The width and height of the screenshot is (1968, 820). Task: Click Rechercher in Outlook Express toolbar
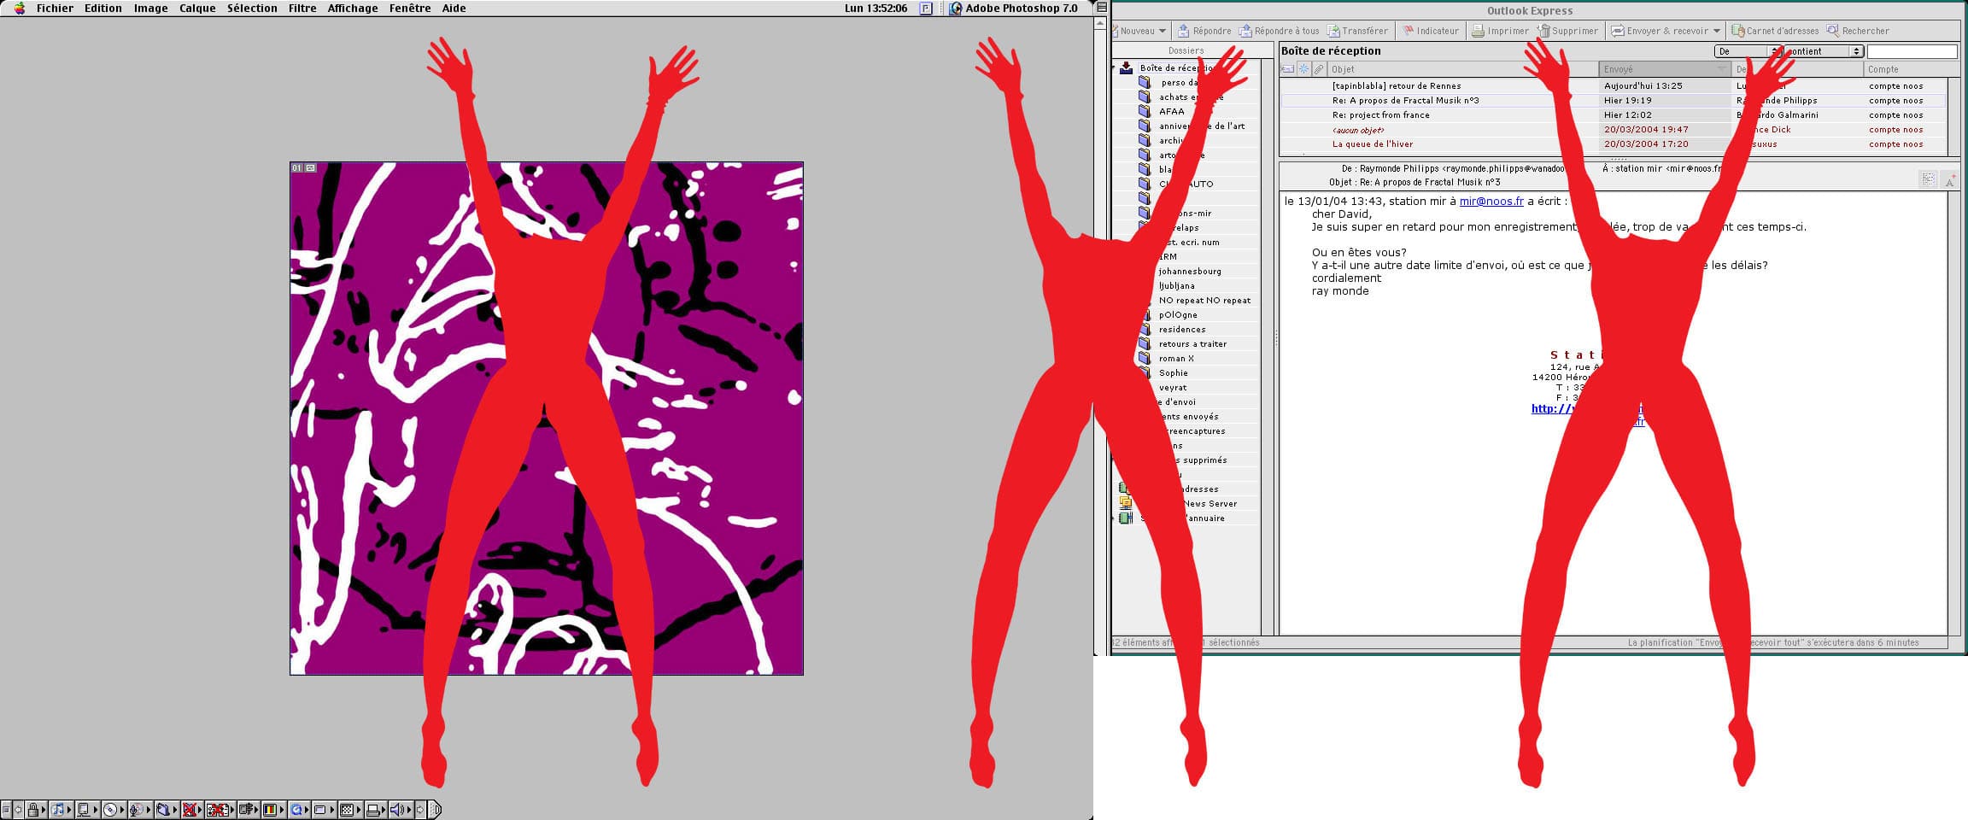1858,31
